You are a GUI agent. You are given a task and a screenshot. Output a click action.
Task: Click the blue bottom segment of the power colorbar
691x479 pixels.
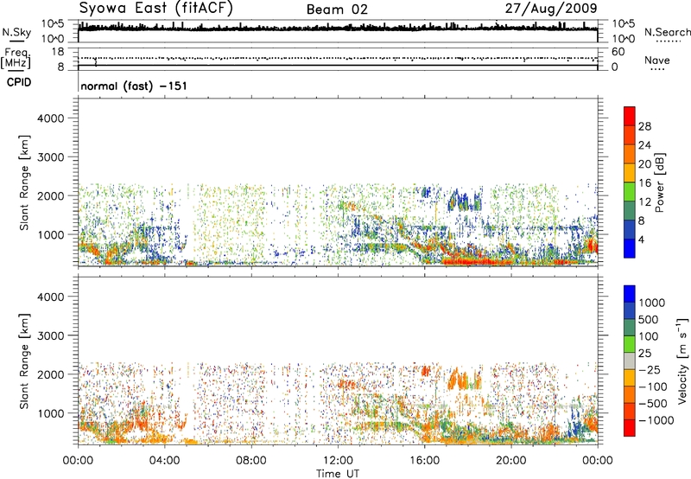[630, 248]
